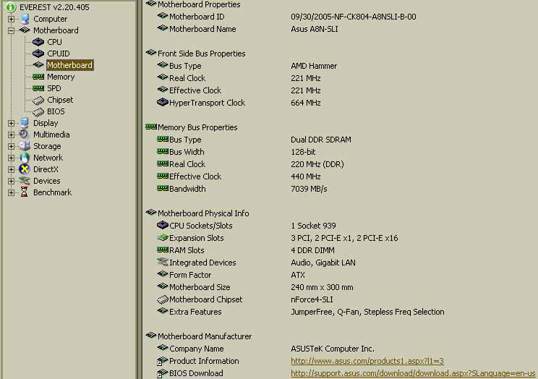The height and width of the screenshot is (379, 538).
Task: Click the Storage drive icon
Action: click(x=25, y=146)
